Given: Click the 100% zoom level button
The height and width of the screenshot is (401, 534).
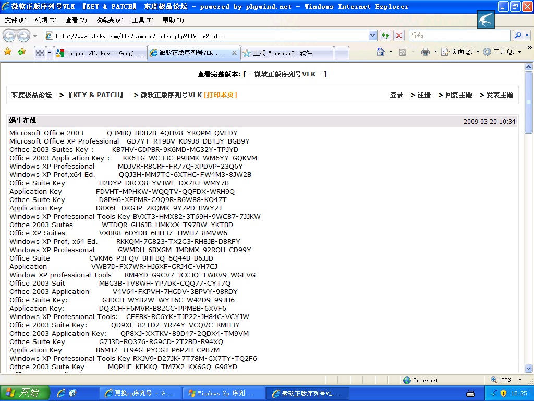Looking at the screenshot, I should [501, 380].
